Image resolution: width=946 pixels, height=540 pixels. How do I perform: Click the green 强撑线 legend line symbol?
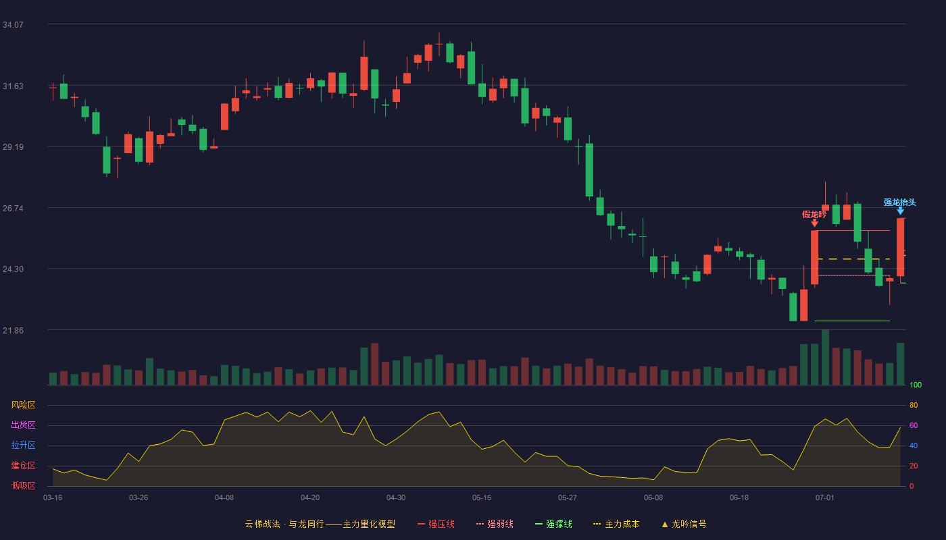tap(539, 524)
